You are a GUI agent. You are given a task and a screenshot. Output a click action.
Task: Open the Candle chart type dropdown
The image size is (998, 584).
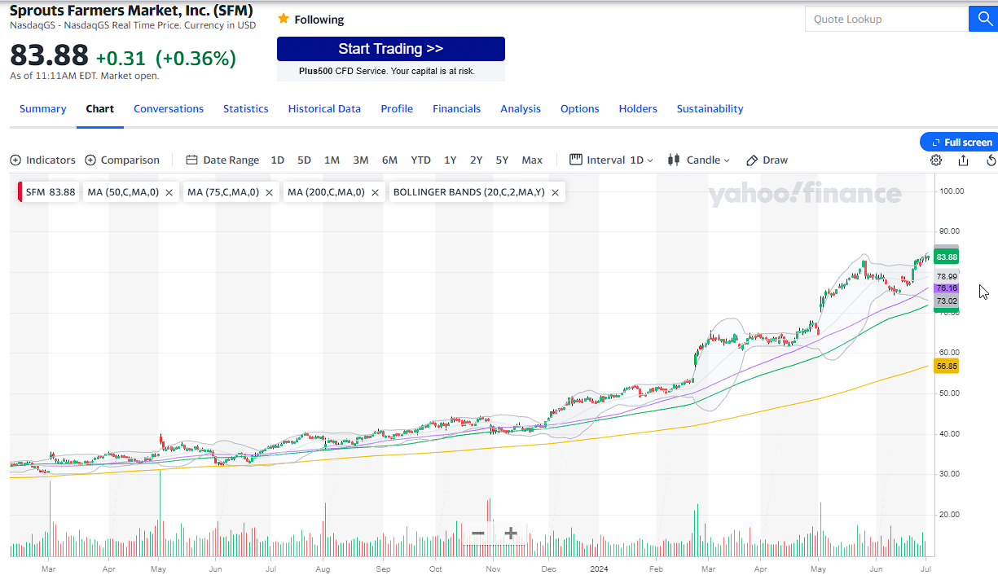click(698, 160)
